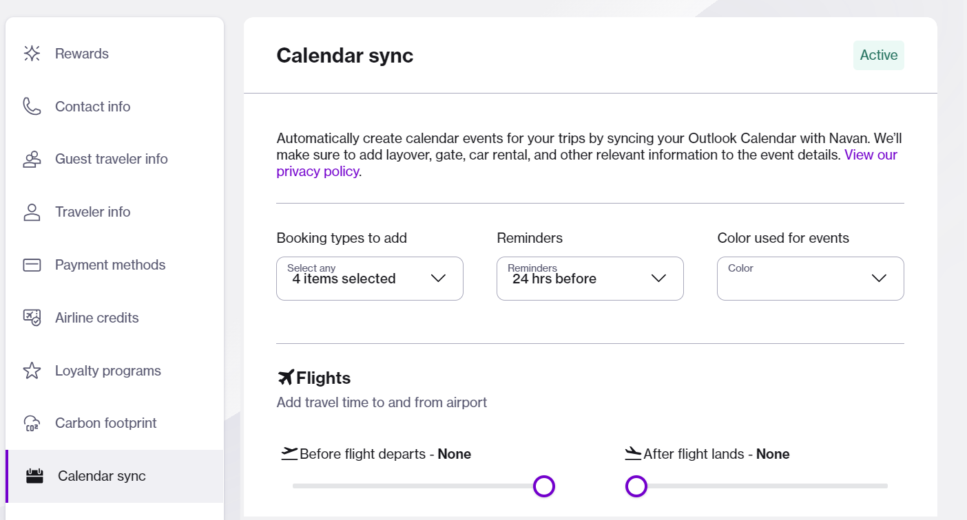
Task: Click the Guest traveler info people icon
Action: click(32, 160)
